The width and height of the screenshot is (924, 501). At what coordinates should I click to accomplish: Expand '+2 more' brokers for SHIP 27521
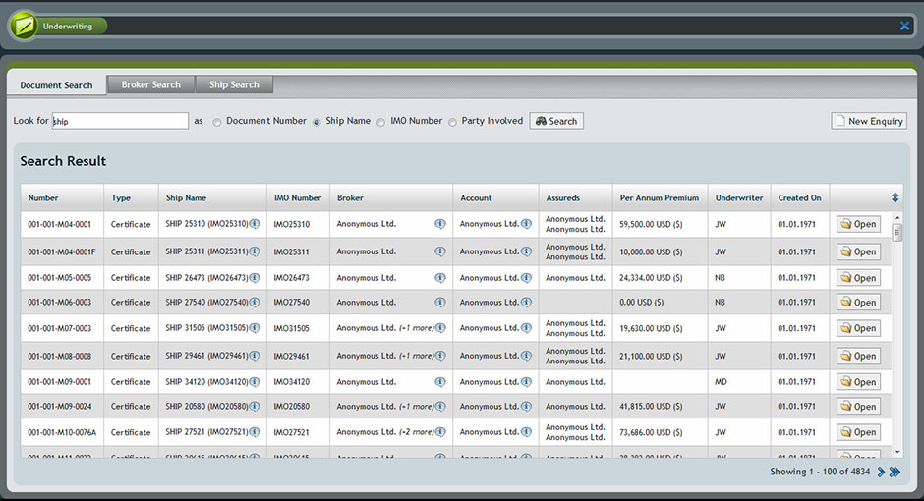pyautogui.click(x=416, y=432)
